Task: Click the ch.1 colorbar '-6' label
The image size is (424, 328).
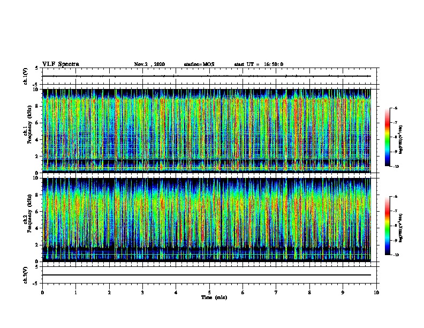Action: click(395, 108)
